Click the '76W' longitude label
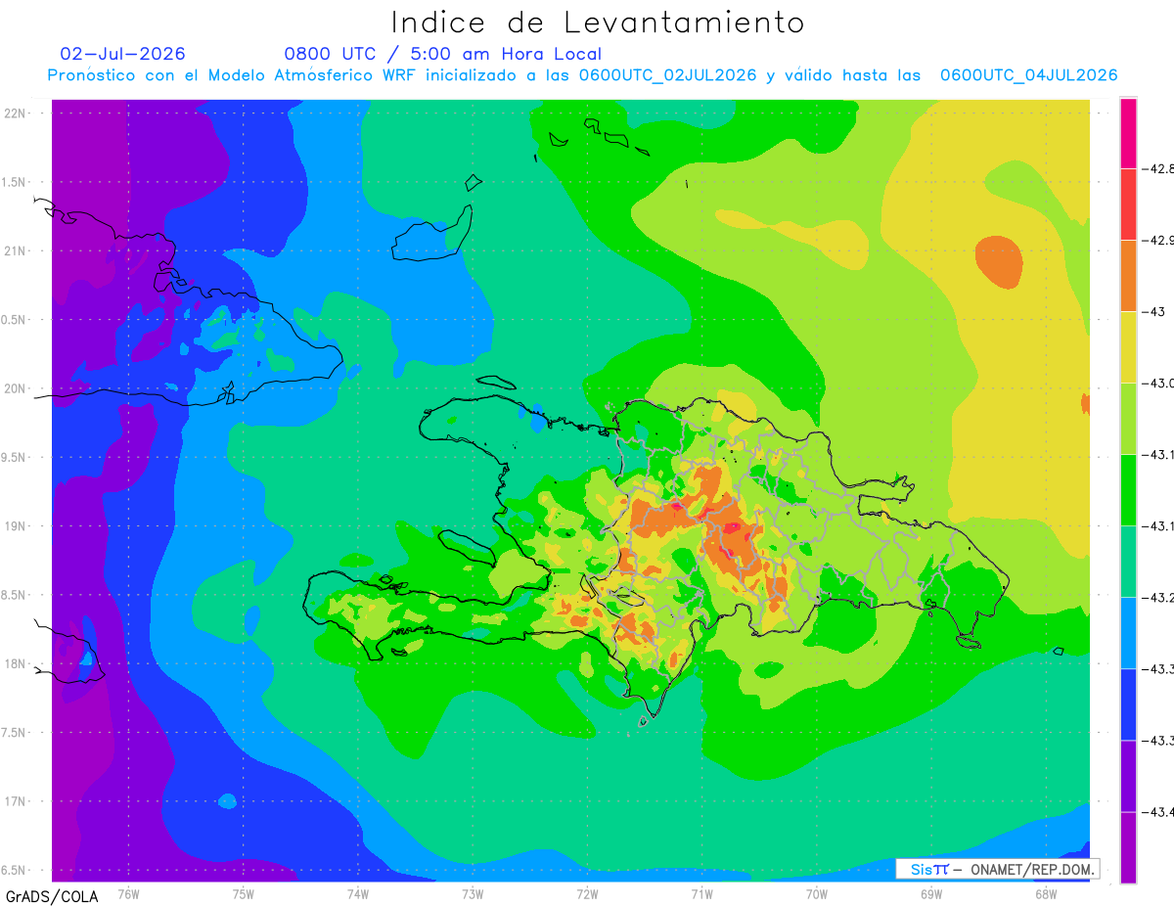1174x907 pixels. coord(128,893)
